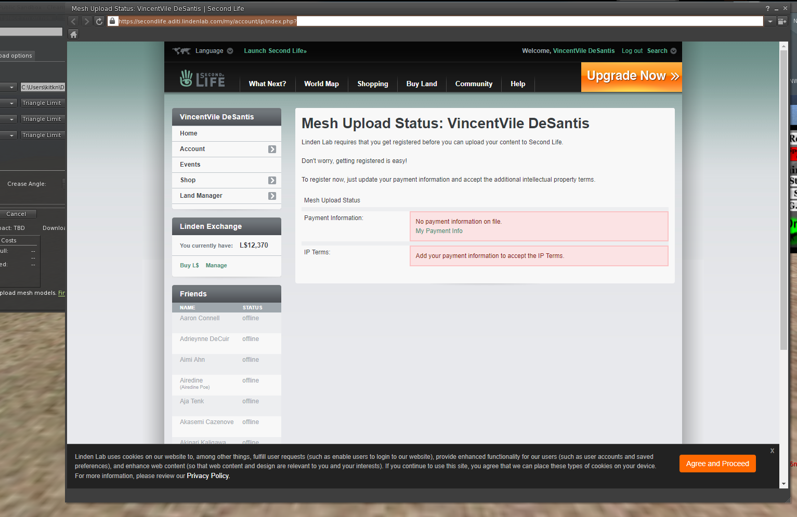Click the Upgrade Now button
The height and width of the screenshot is (517, 797).
click(x=632, y=77)
